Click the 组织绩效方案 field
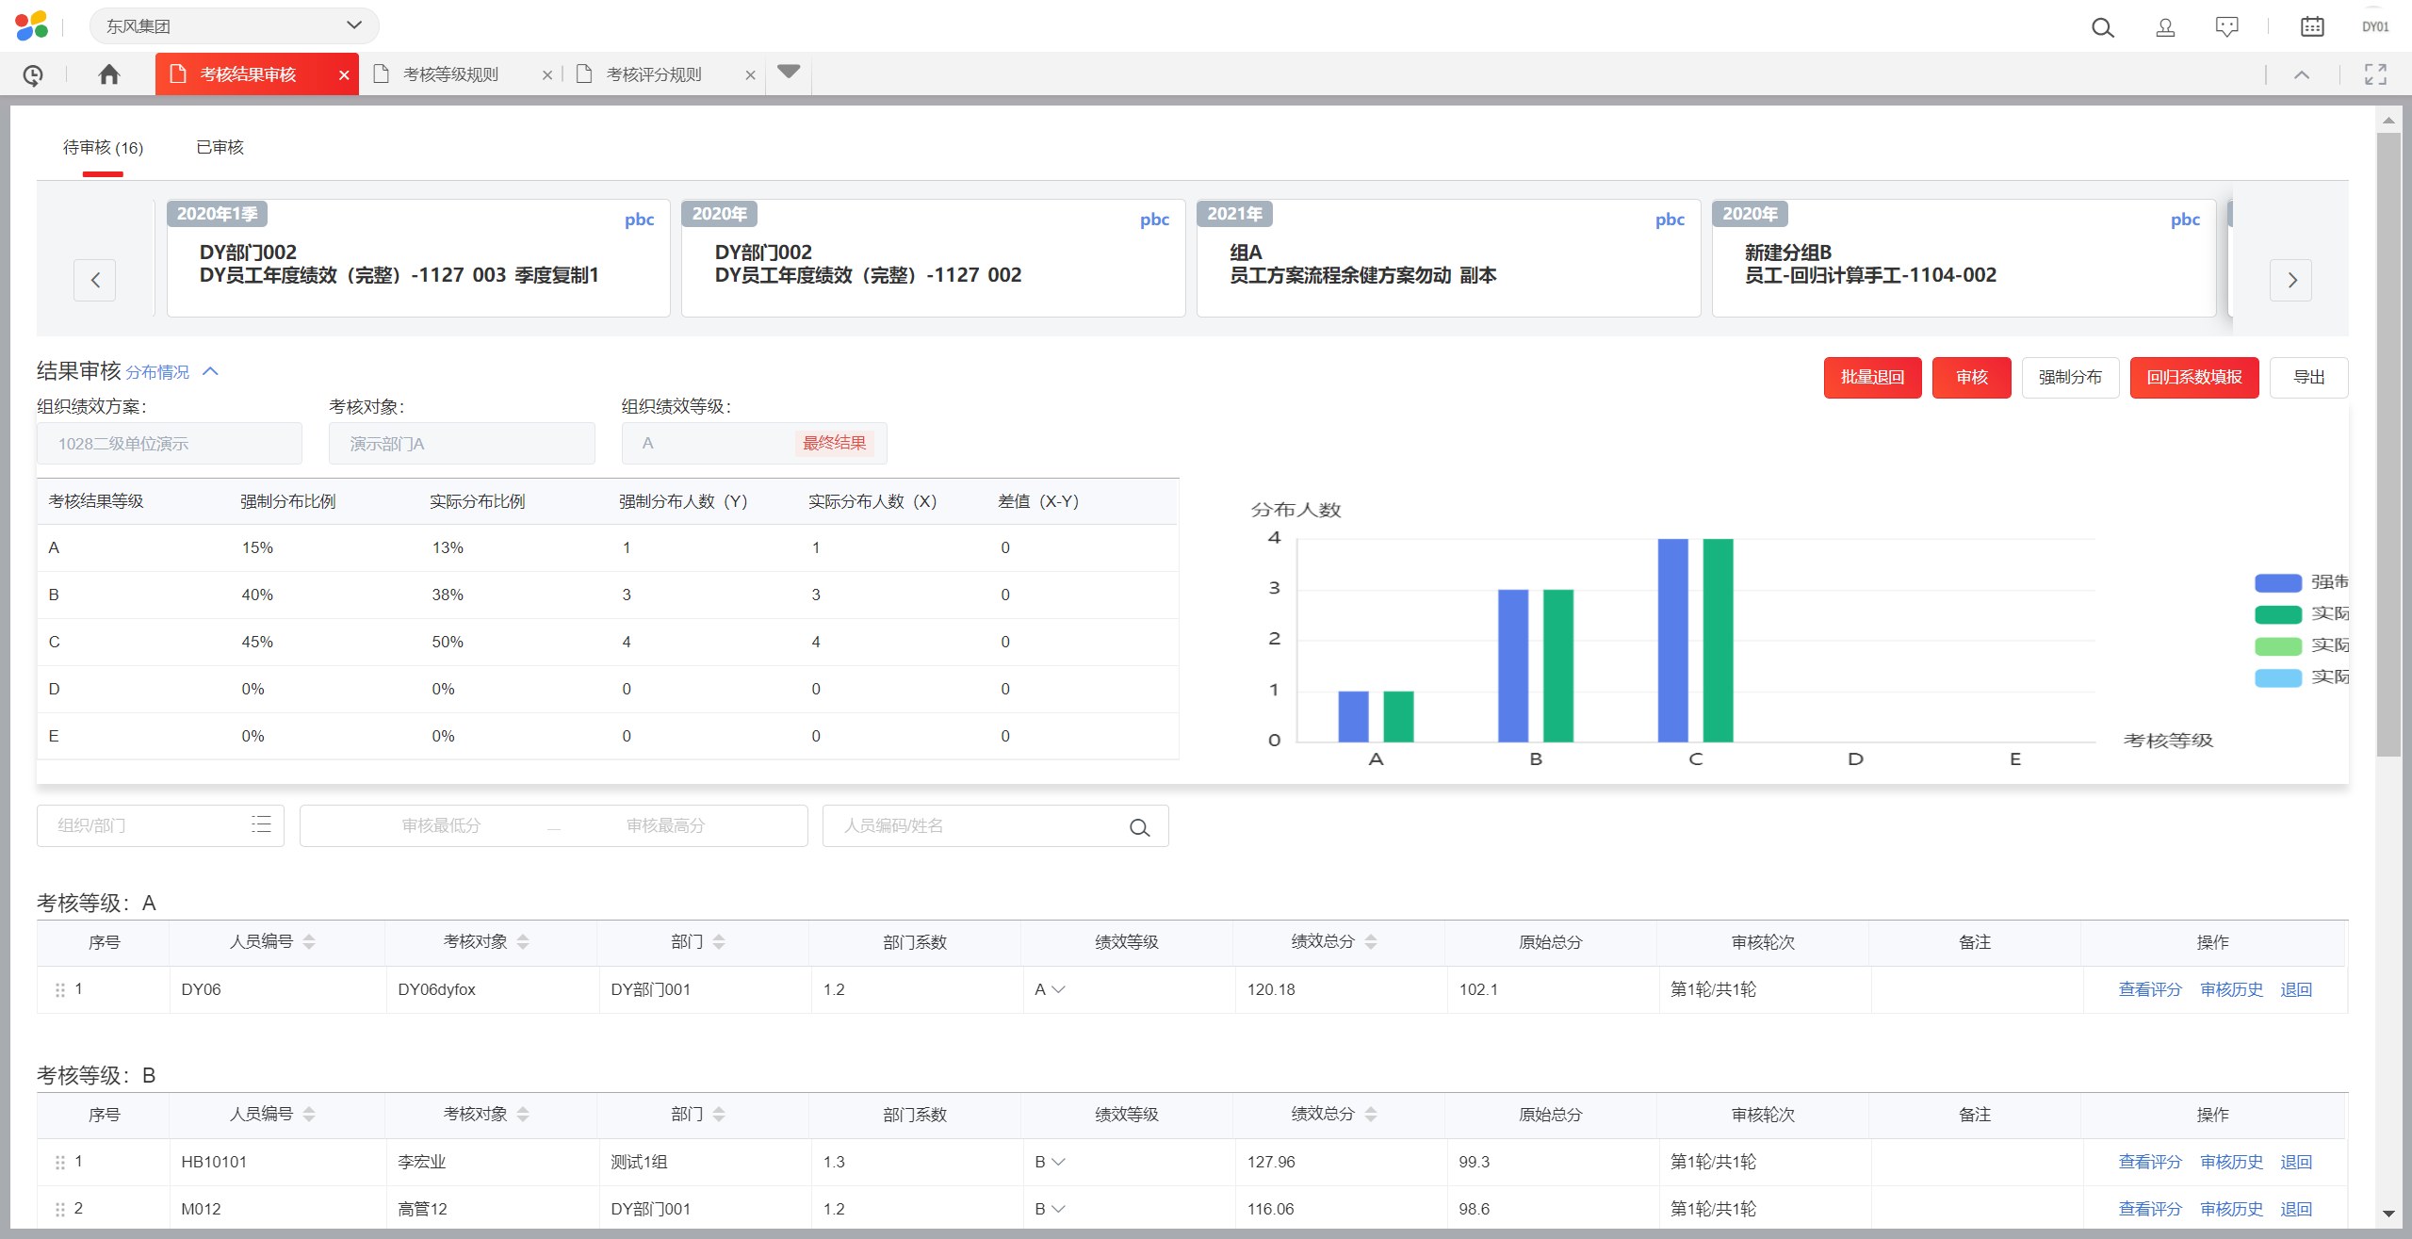The image size is (2412, 1239). [170, 444]
